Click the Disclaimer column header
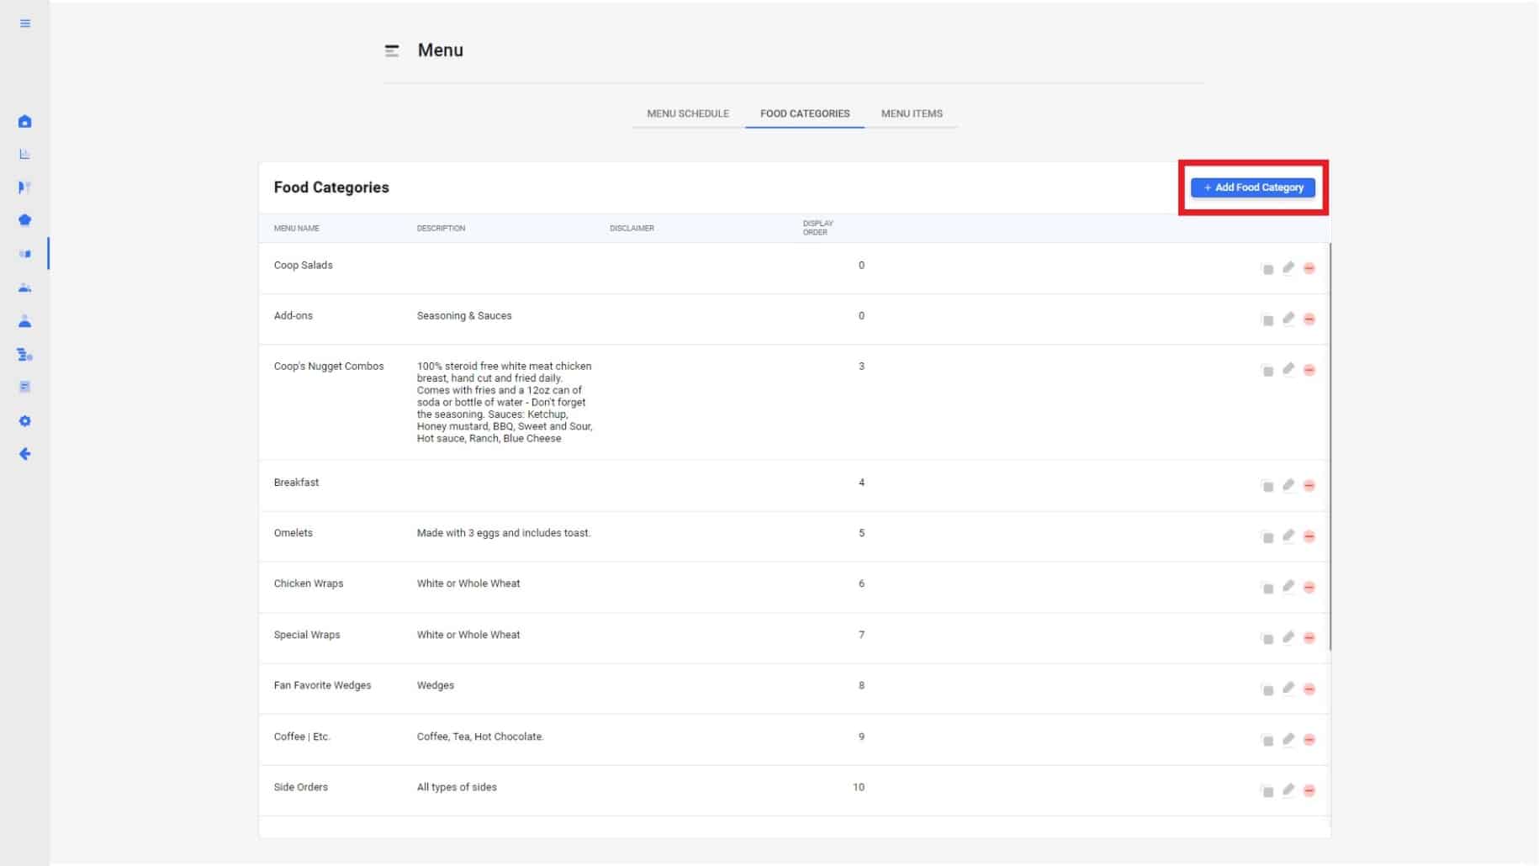Screen dimensions: 1539x866 (632, 229)
